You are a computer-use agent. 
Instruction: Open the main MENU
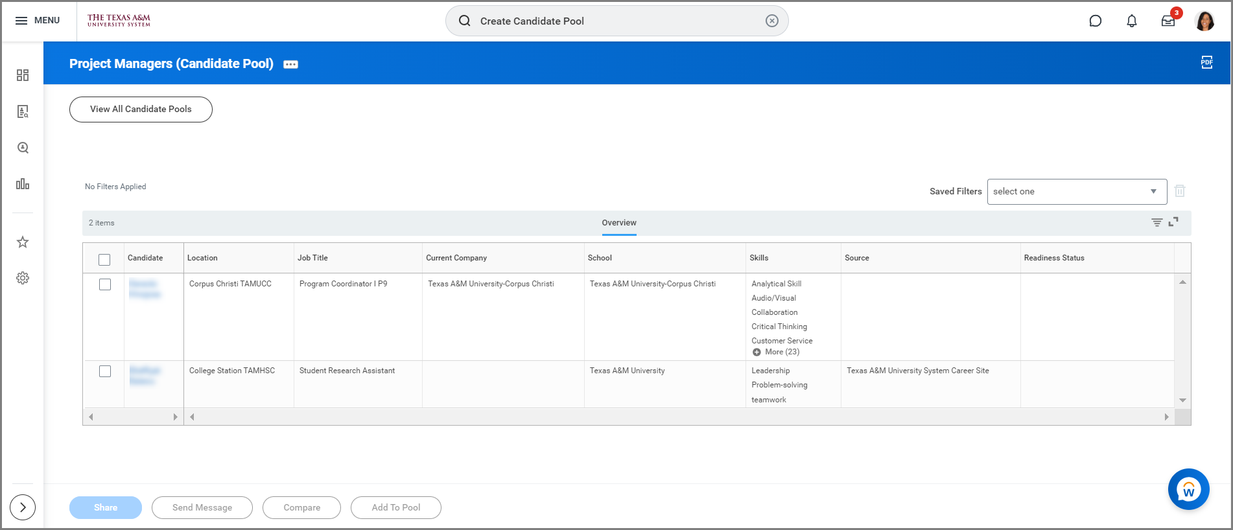38,21
